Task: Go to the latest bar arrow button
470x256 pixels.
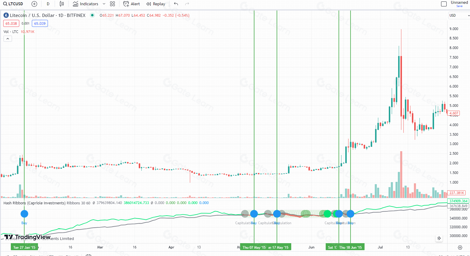Action: pos(439,238)
